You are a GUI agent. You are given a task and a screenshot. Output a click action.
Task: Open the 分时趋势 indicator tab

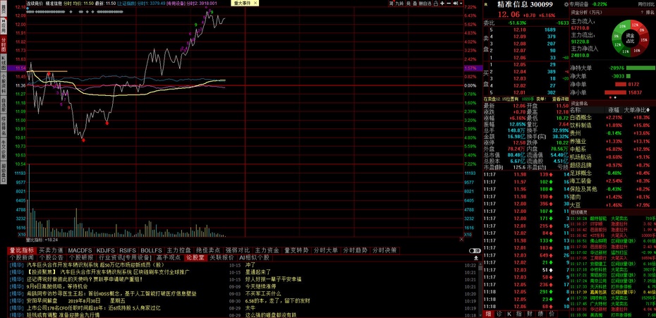356,250
